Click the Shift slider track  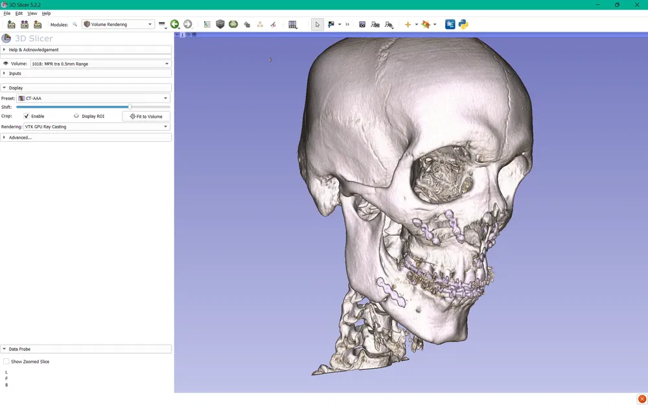coord(93,107)
